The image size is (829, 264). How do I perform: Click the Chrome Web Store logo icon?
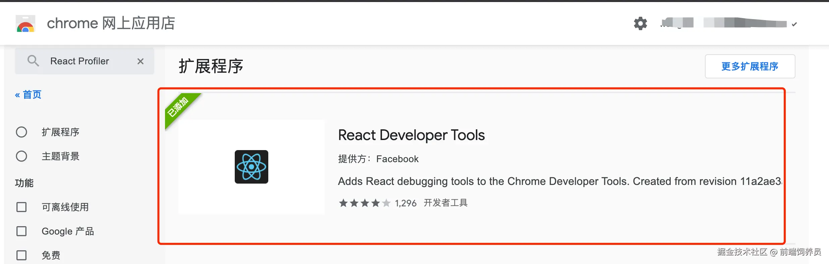coord(25,24)
